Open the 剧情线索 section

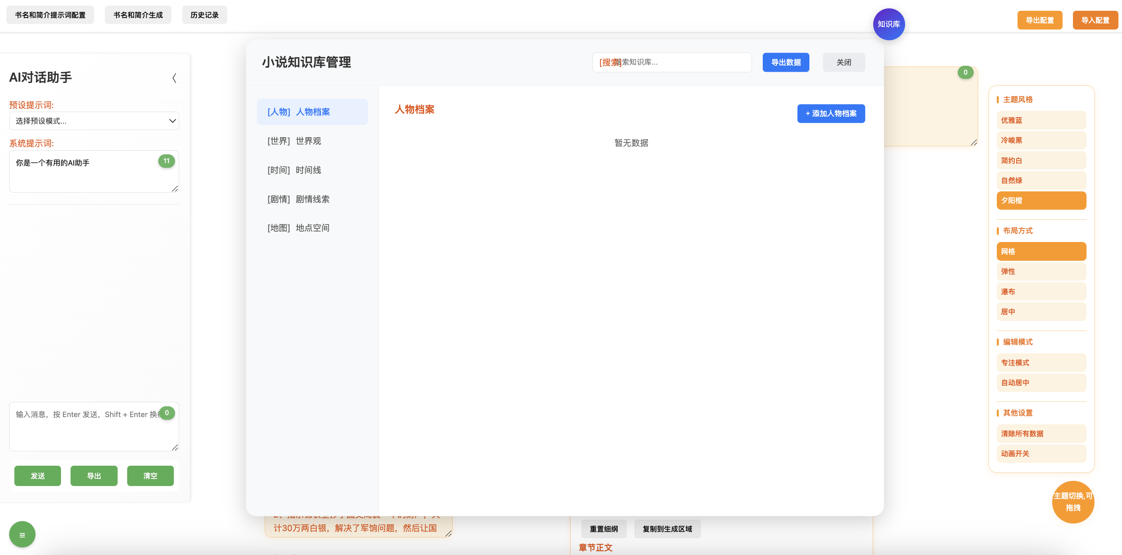point(312,199)
